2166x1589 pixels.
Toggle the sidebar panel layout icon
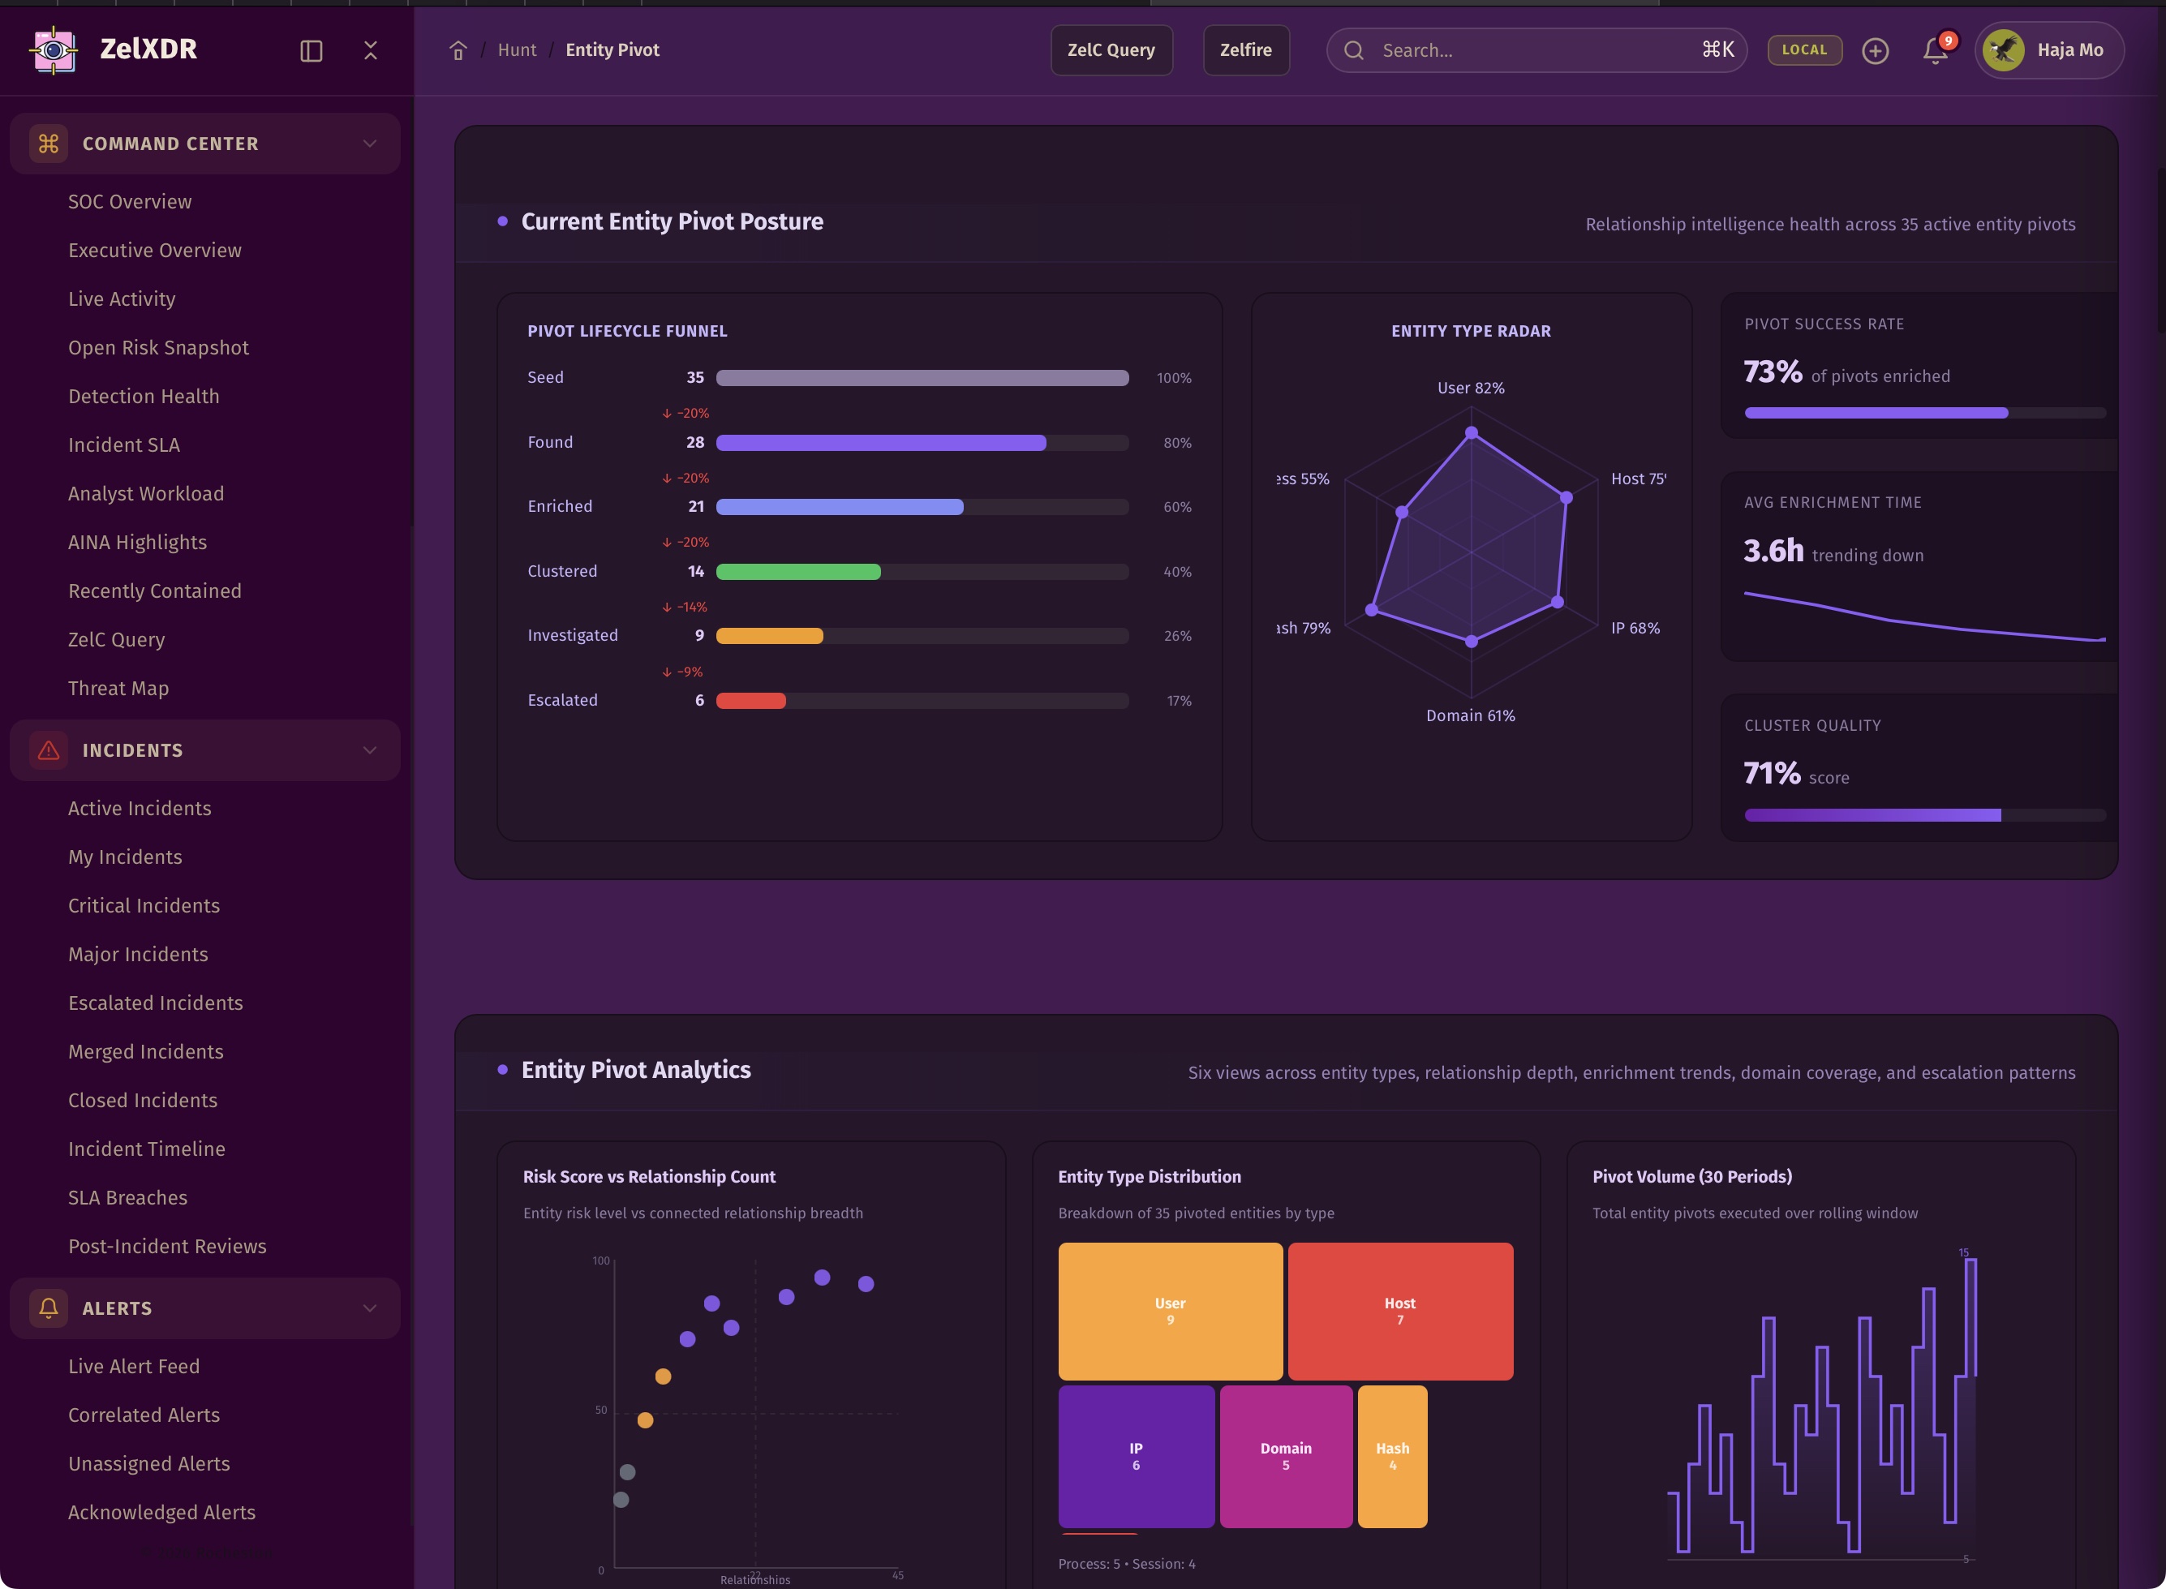tap(311, 51)
